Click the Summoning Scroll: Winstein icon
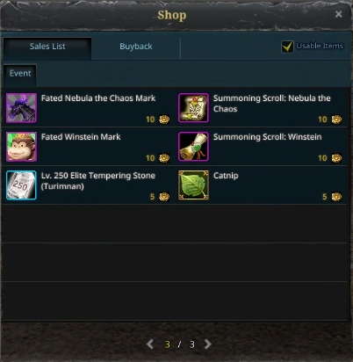Viewport: 353px width, 362px height. [193, 147]
